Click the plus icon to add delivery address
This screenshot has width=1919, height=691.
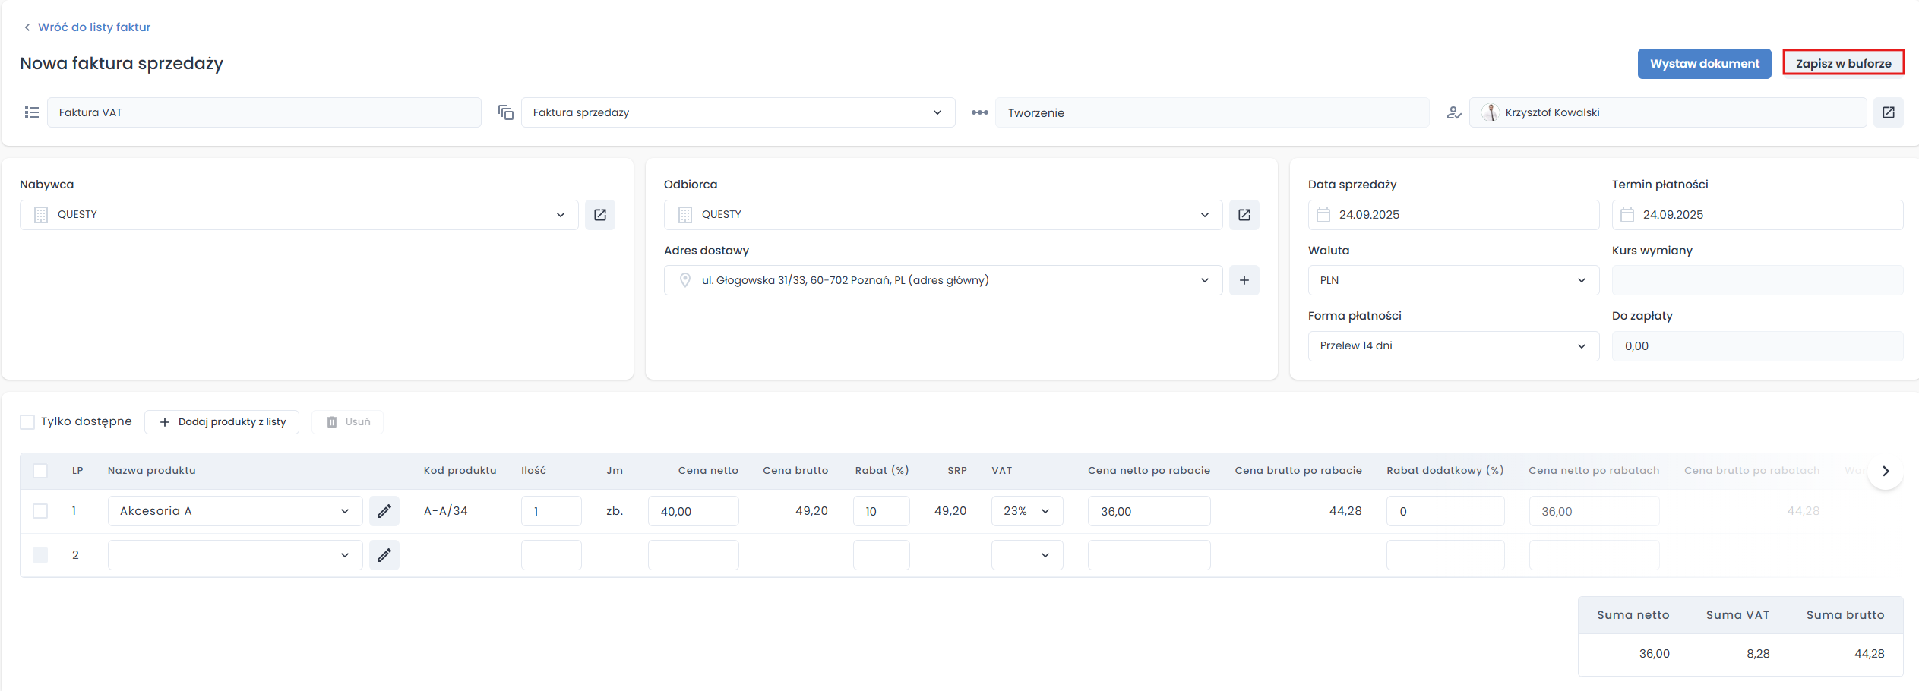1244,280
